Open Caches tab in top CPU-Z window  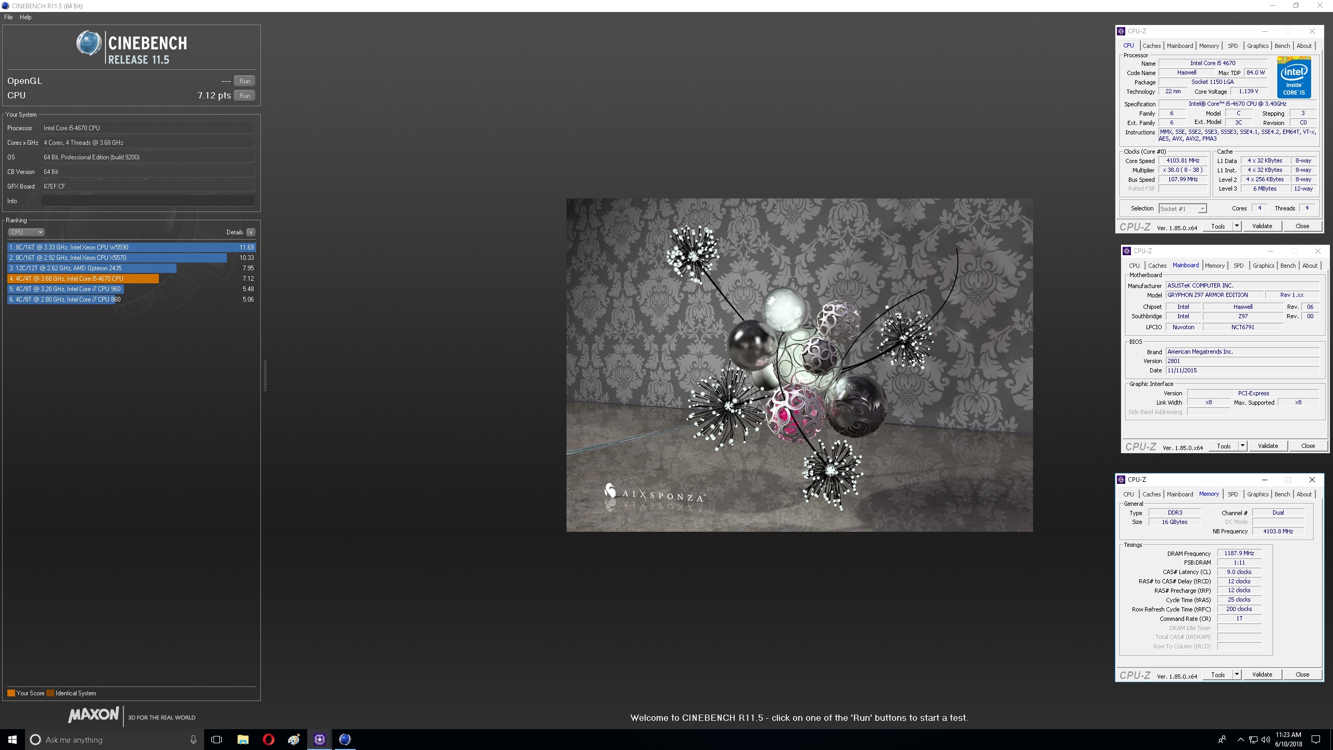1151,46
